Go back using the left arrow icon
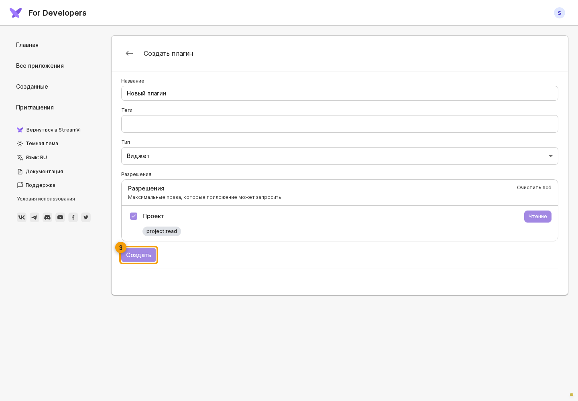Screen dimensions: 578x401 coord(129,53)
